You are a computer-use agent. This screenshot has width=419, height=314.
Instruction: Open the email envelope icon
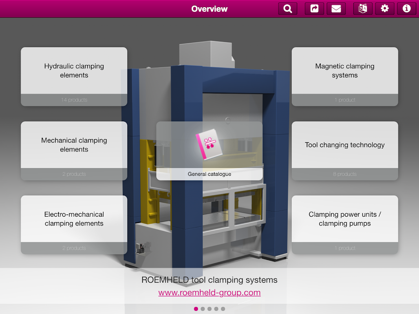click(336, 9)
